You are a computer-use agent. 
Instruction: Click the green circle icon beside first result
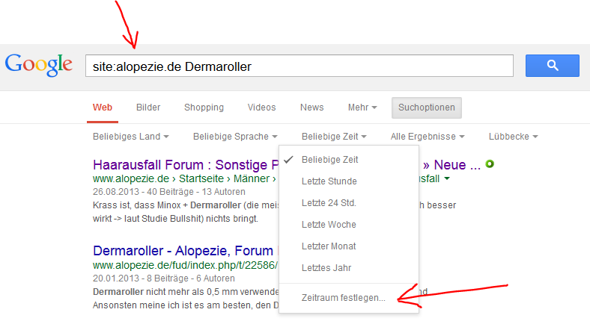(490, 164)
